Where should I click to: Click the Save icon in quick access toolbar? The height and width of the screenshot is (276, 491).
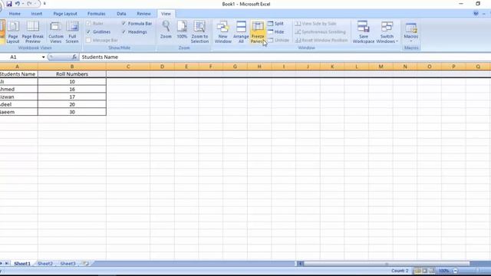(9, 4)
